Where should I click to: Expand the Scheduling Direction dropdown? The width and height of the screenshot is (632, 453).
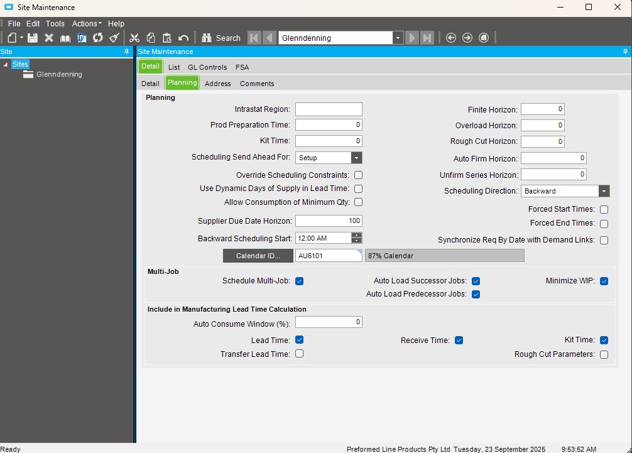(604, 191)
